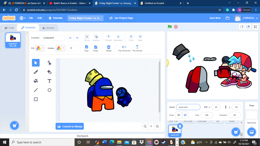Screen dimensions: 260x146
Task: Click the Copy icon
Action: [x=86, y=48]
